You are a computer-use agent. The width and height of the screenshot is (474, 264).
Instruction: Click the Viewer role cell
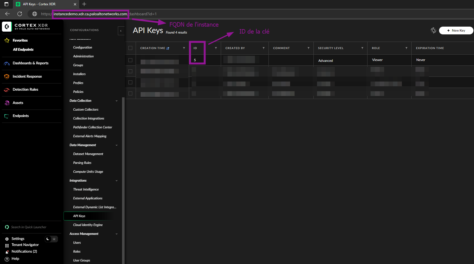tap(377, 60)
